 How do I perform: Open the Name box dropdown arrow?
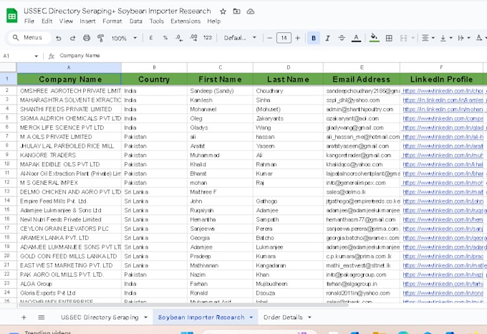[36, 56]
